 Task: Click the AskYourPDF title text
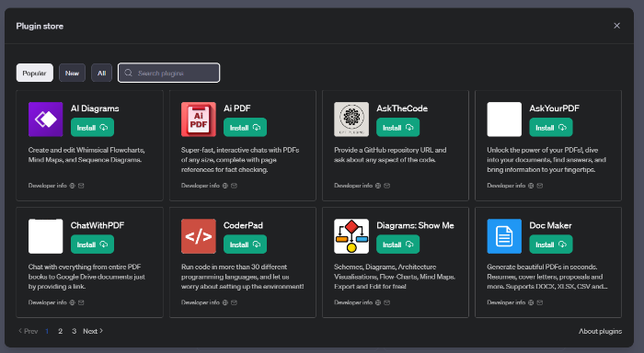(555, 108)
